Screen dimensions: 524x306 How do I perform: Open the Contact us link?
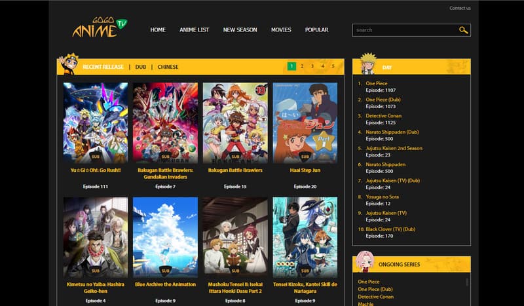click(460, 8)
